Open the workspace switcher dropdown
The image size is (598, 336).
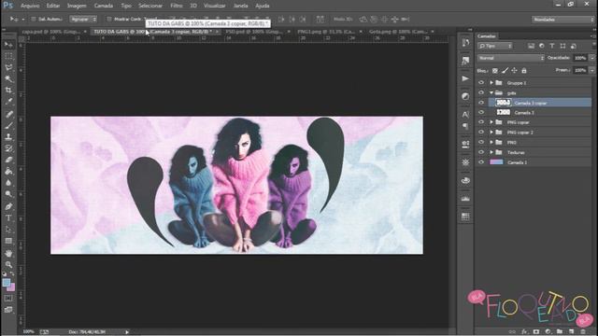click(x=562, y=19)
